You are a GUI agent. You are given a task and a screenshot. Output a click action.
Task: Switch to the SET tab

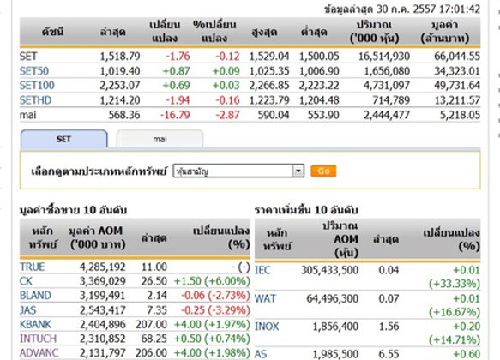pyautogui.click(x=63, y=139)
